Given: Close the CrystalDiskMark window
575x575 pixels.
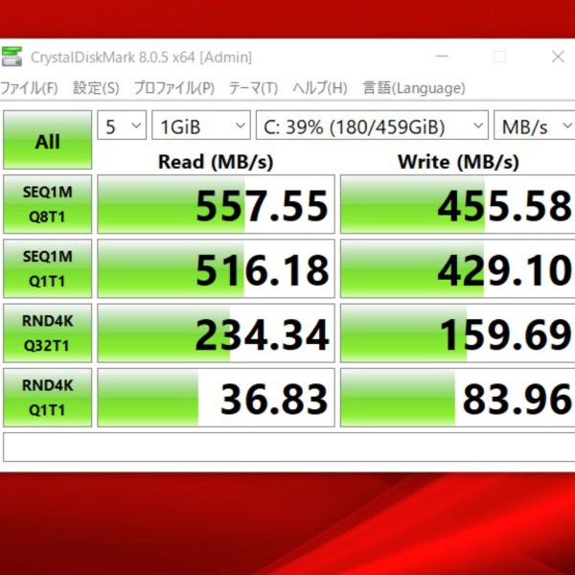Looking at the screenshot, I should pos(558,57).
